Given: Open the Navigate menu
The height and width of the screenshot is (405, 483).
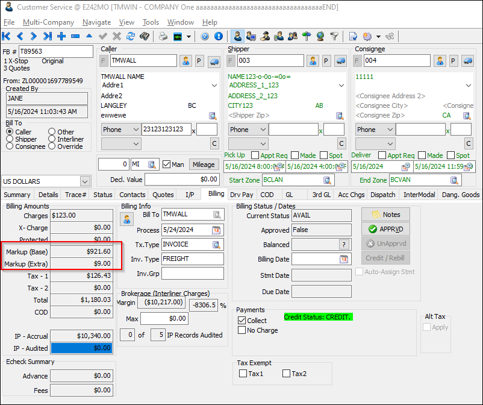Looking at the screenshot, I should click(x=97, y=22).
